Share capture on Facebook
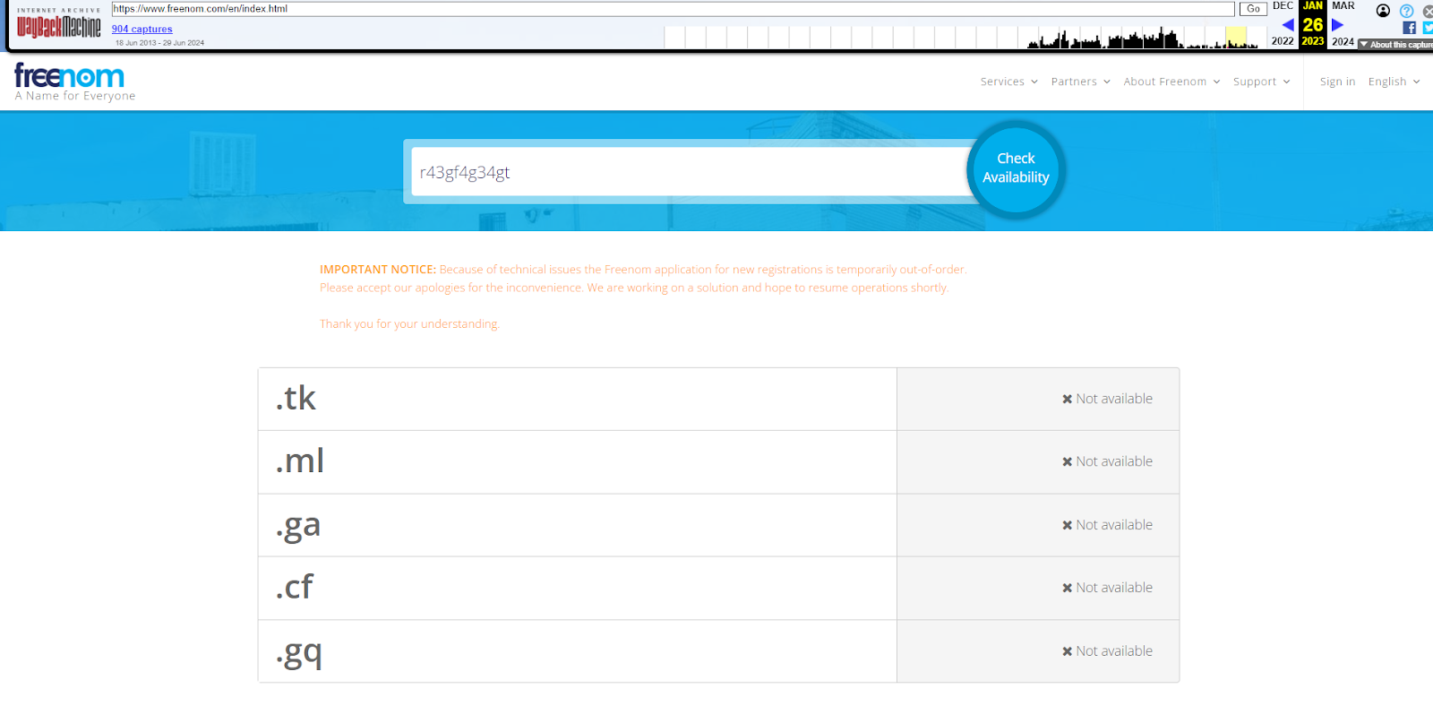The width and height of the screenshot is (1433, 723). 1410,28
